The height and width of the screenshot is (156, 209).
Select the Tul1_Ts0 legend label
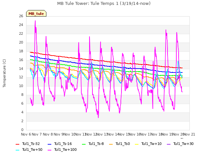pyautogui.click(x=123, y=144)
